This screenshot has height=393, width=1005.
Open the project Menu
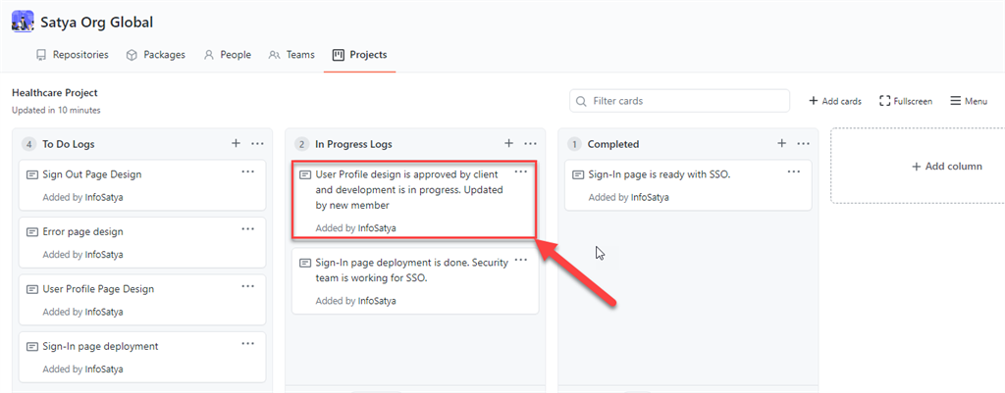[x=969, y=101]
